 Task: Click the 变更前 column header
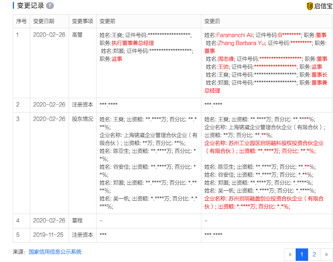pos(107,21)
